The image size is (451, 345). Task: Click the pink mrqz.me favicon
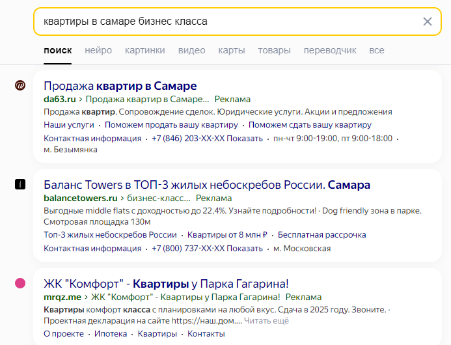click(x=20, y=283)
